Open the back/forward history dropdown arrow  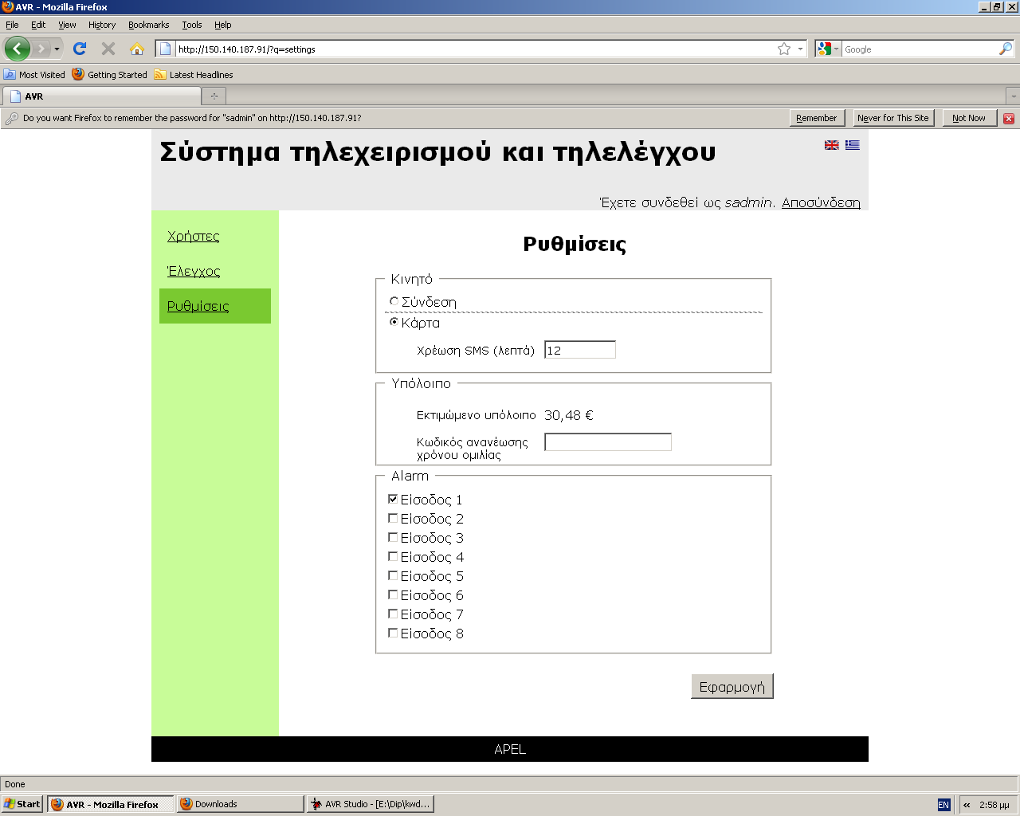(57, 49)
